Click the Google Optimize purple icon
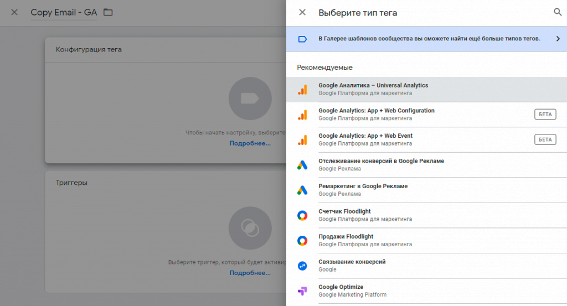Screen dimensions: 567x306 [x=302, y=291]
